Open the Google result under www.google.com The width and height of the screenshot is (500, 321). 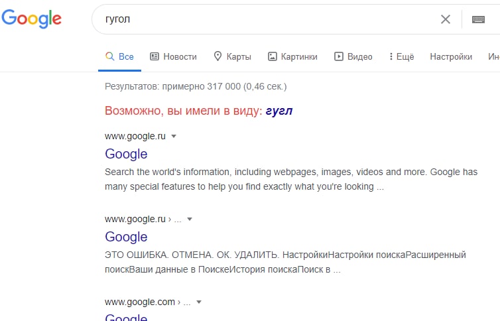[126, 317]
